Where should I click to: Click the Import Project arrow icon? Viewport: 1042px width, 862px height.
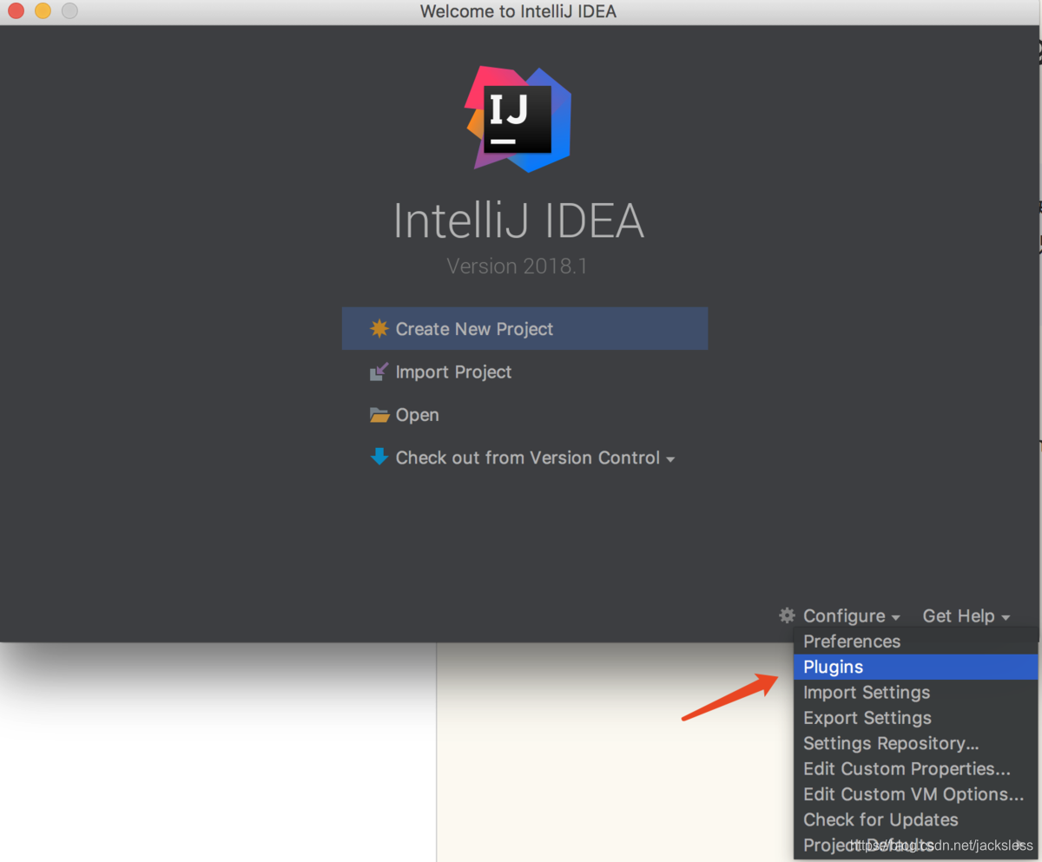pos(379,372)
